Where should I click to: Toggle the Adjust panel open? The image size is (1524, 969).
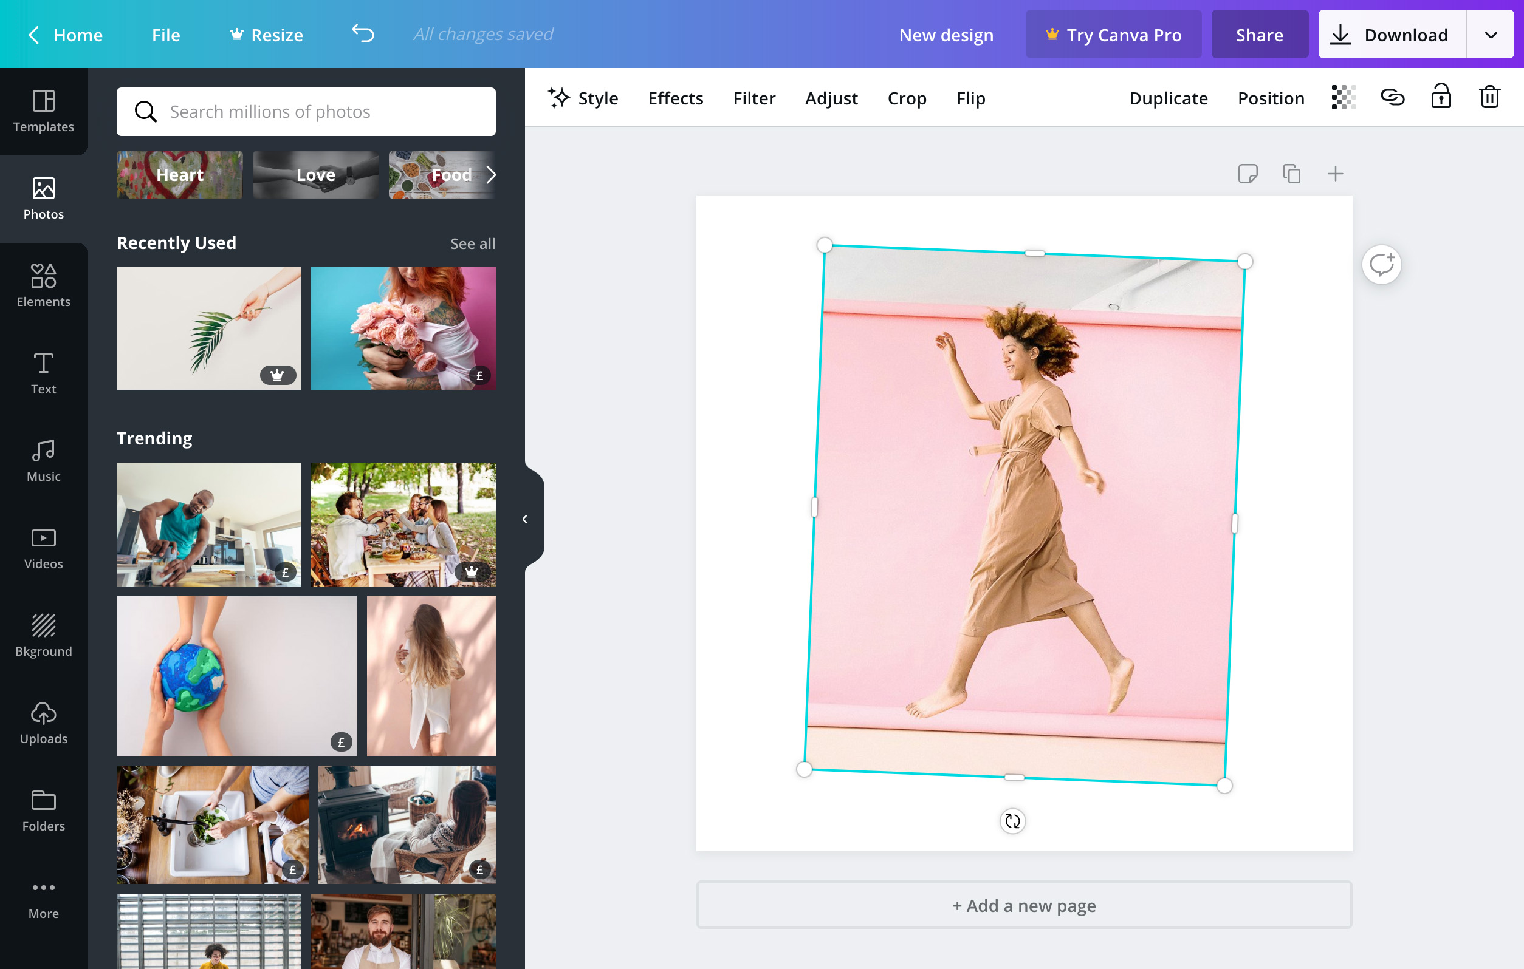831,98
